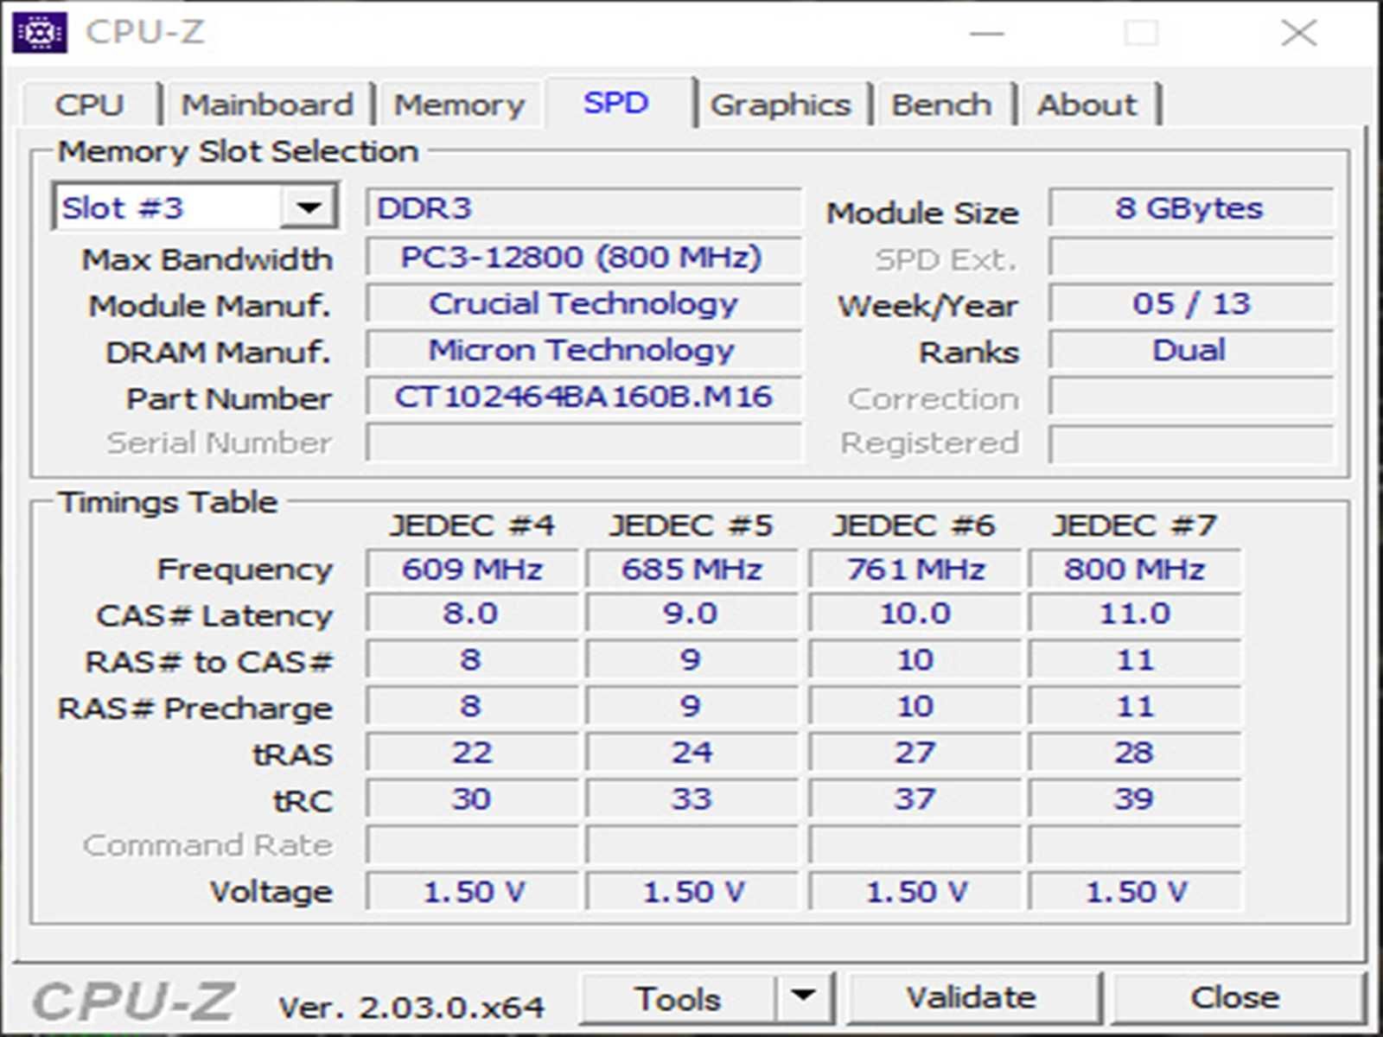Click the 609 MHz frequency cell

tap(472, 569)
